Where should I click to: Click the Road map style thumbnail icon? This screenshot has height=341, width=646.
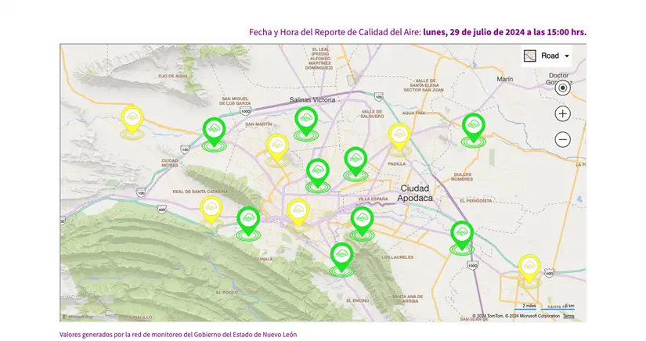[x=530, y=56]
